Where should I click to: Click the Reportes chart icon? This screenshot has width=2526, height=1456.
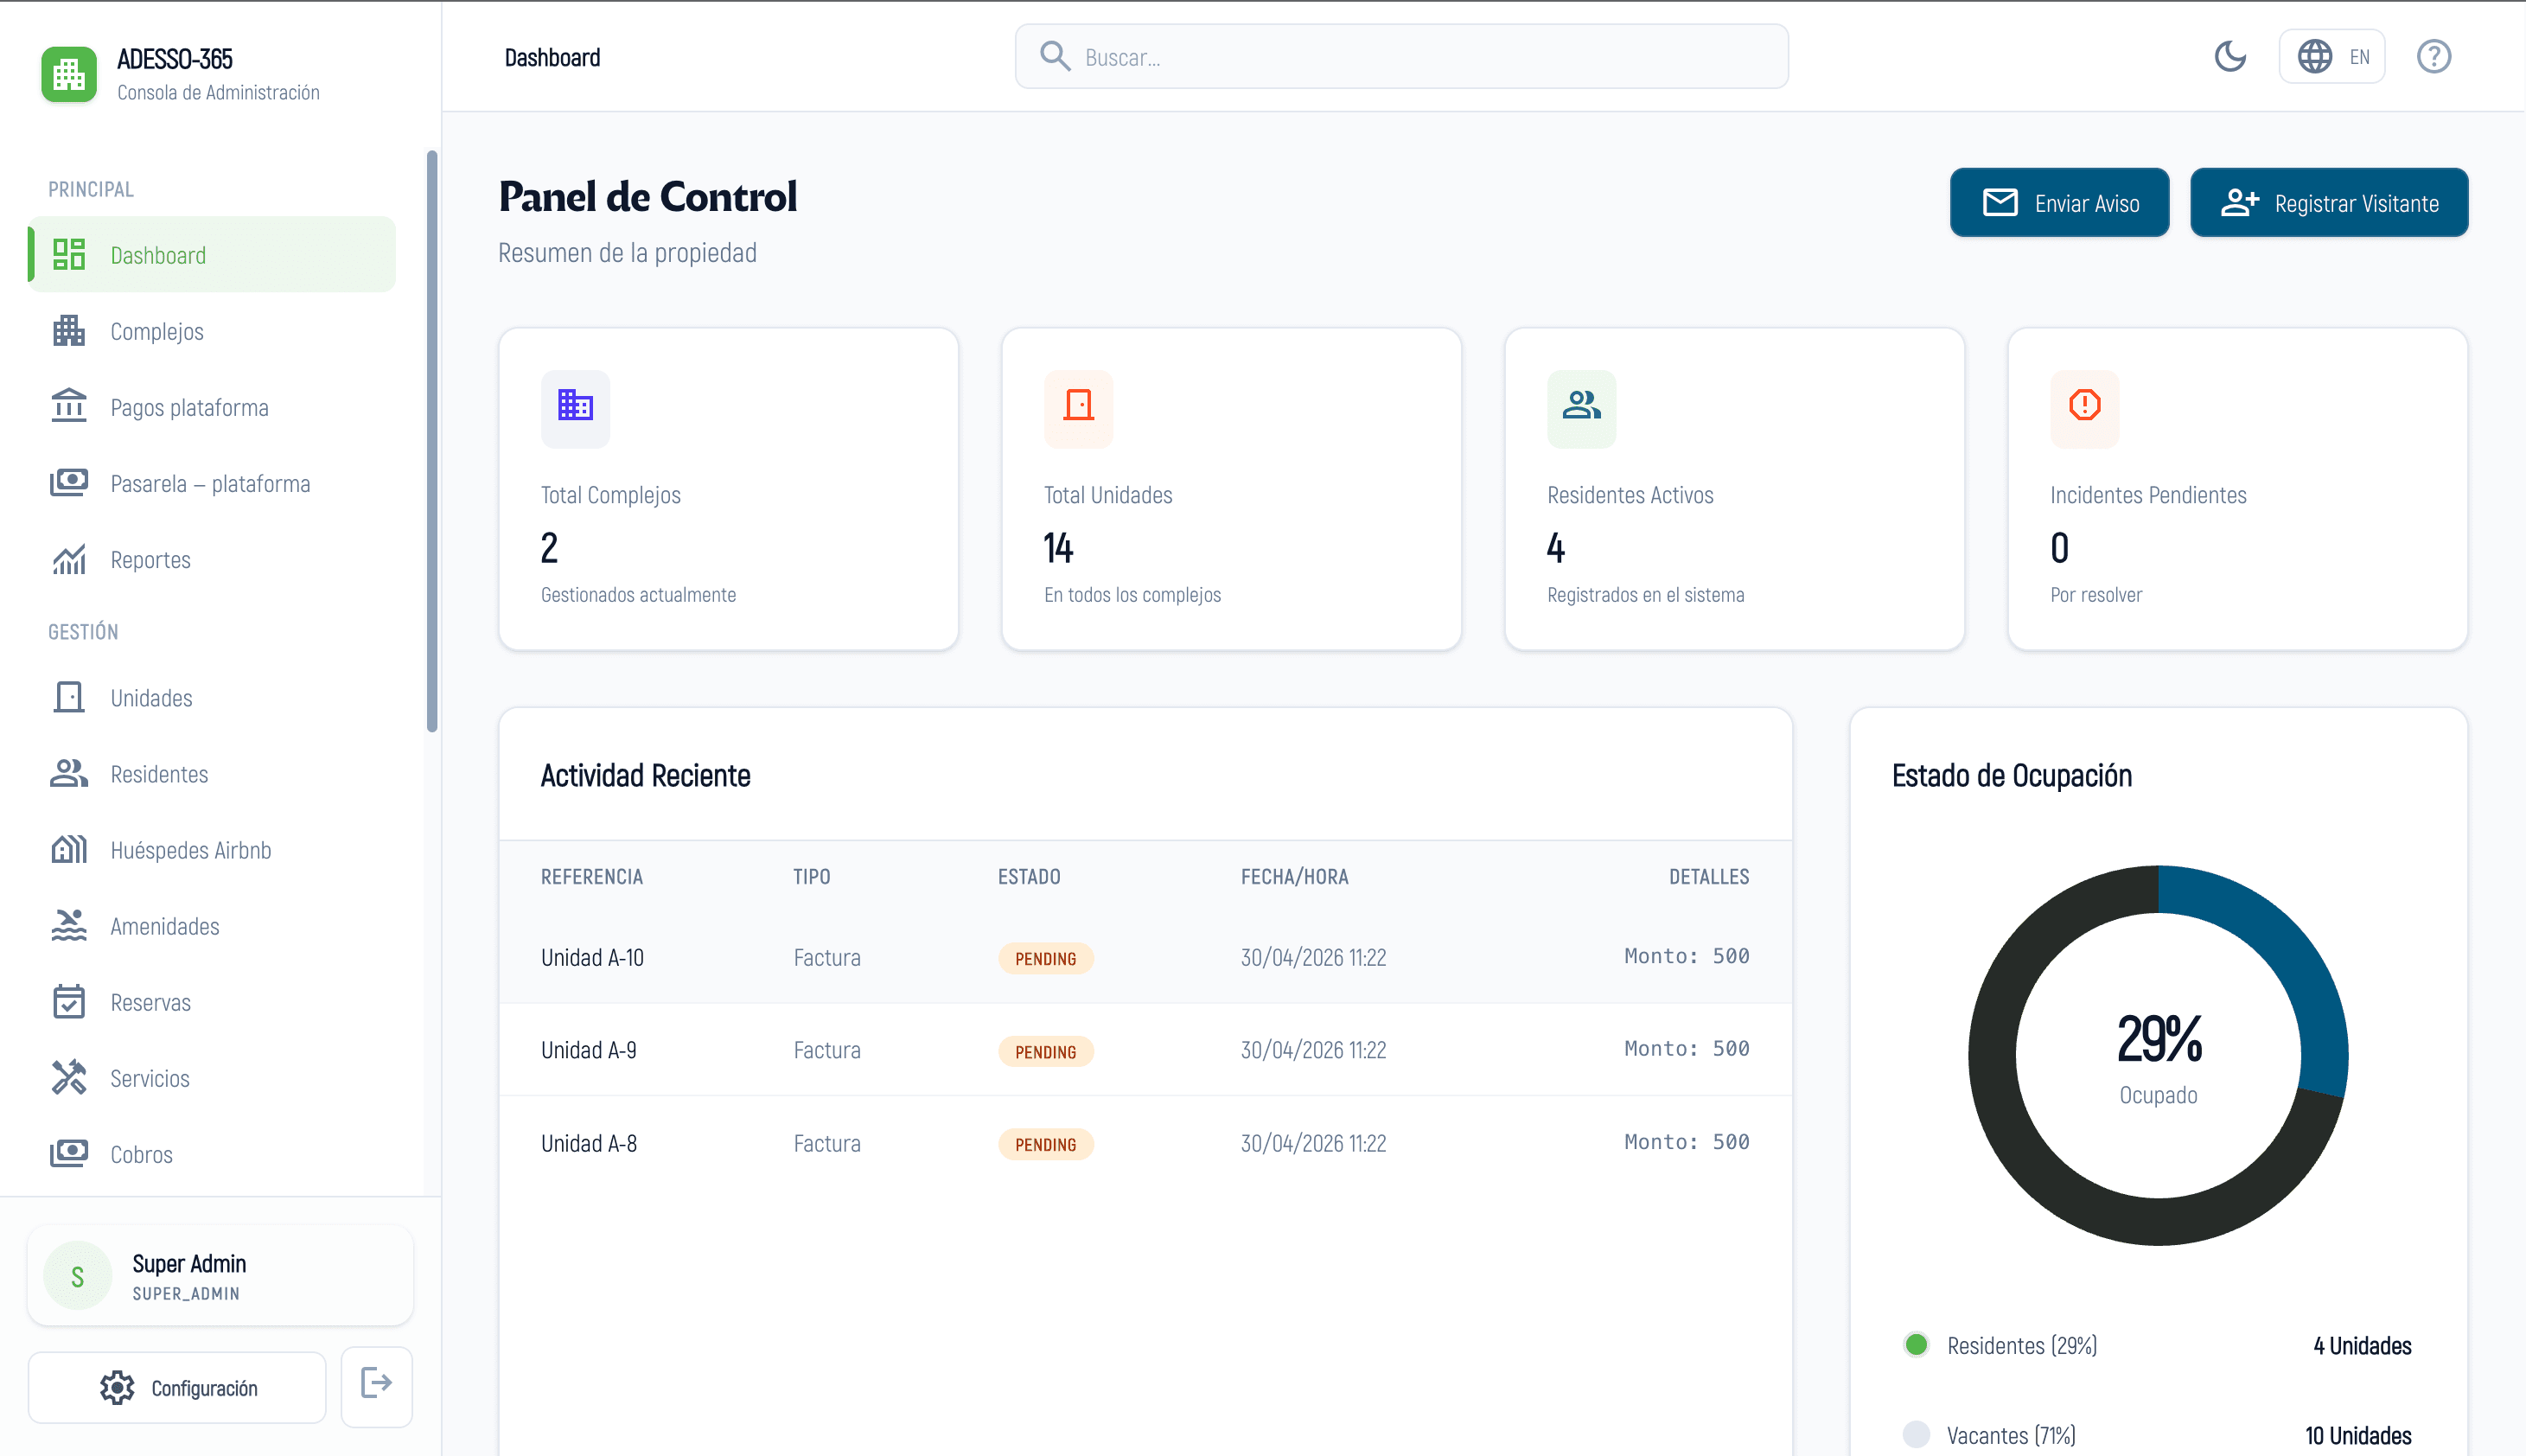[69, 559]
